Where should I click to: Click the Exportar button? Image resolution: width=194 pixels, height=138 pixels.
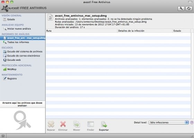pos(104,126)
